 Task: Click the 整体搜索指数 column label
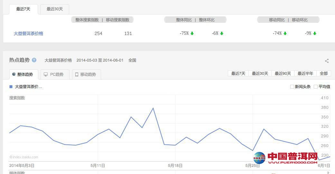tap(87, 20)
